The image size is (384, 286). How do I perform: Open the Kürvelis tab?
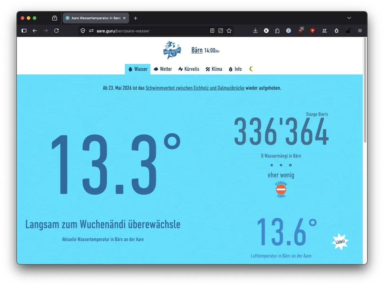click(x=188, y=69)
